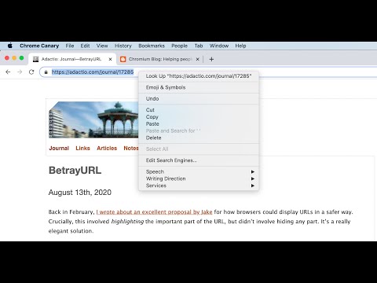
Task: Open the File menu
Action: click(70, 46)
